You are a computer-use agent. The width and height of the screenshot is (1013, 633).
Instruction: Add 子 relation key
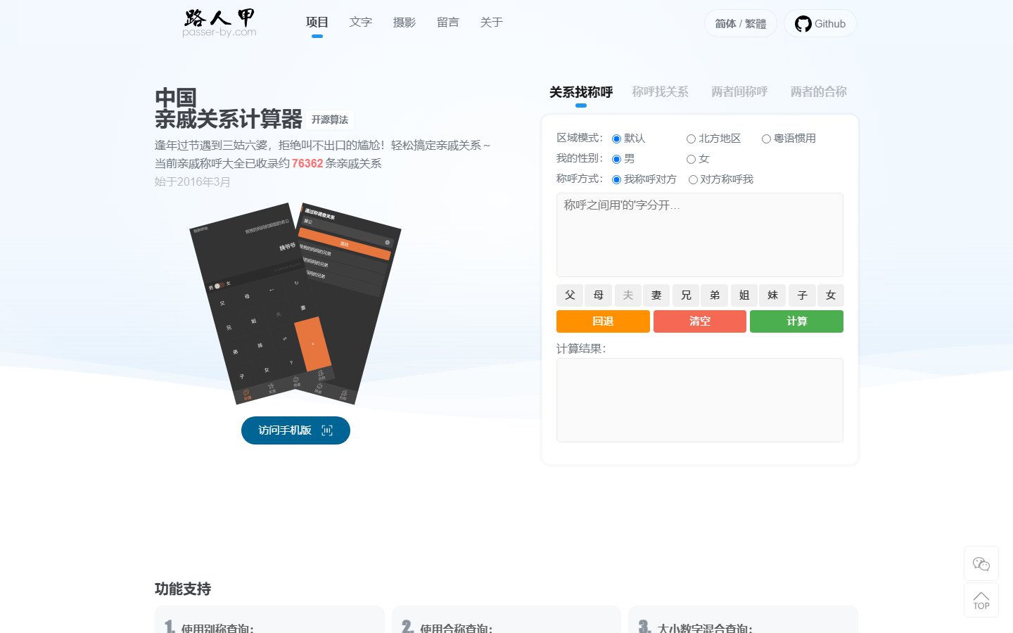802,295
